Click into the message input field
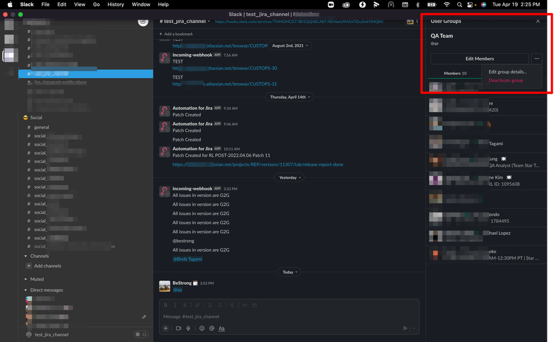This screenshot has width=554, height=342. coord(289,317)
